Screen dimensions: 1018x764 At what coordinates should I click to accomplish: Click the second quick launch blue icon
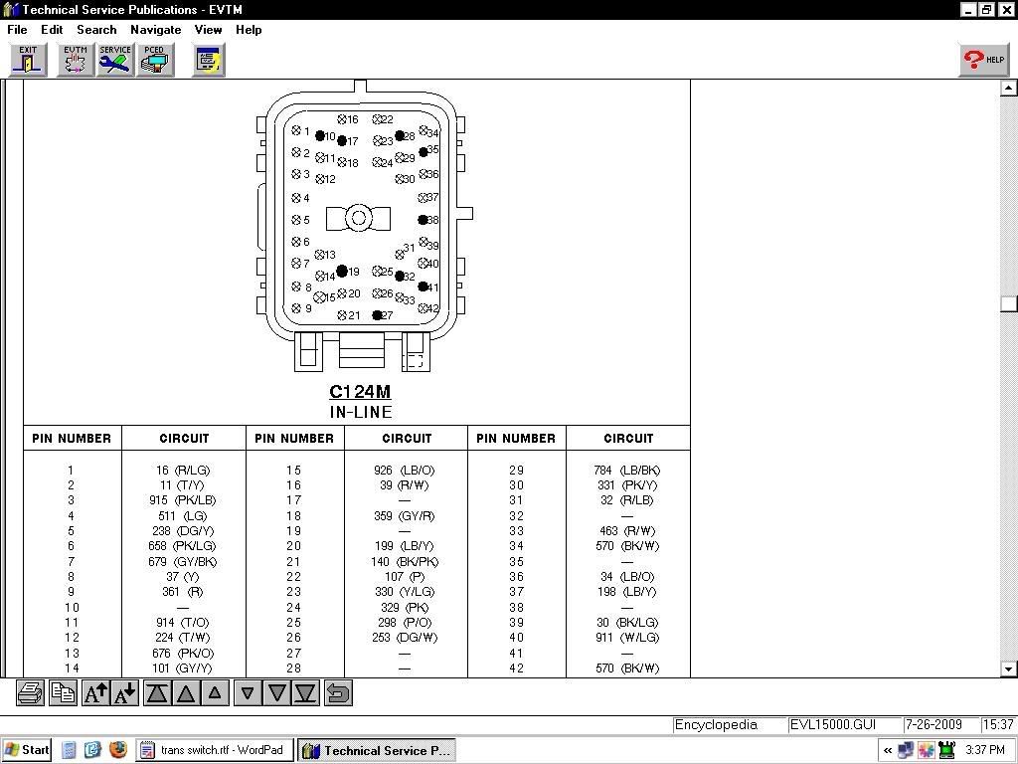[92, 750]
